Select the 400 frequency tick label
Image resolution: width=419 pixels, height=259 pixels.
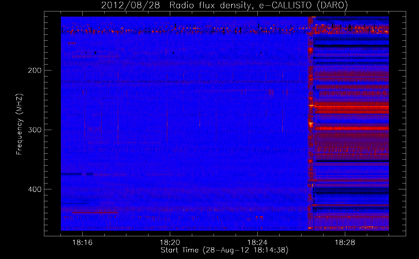[x=35, y=189]
